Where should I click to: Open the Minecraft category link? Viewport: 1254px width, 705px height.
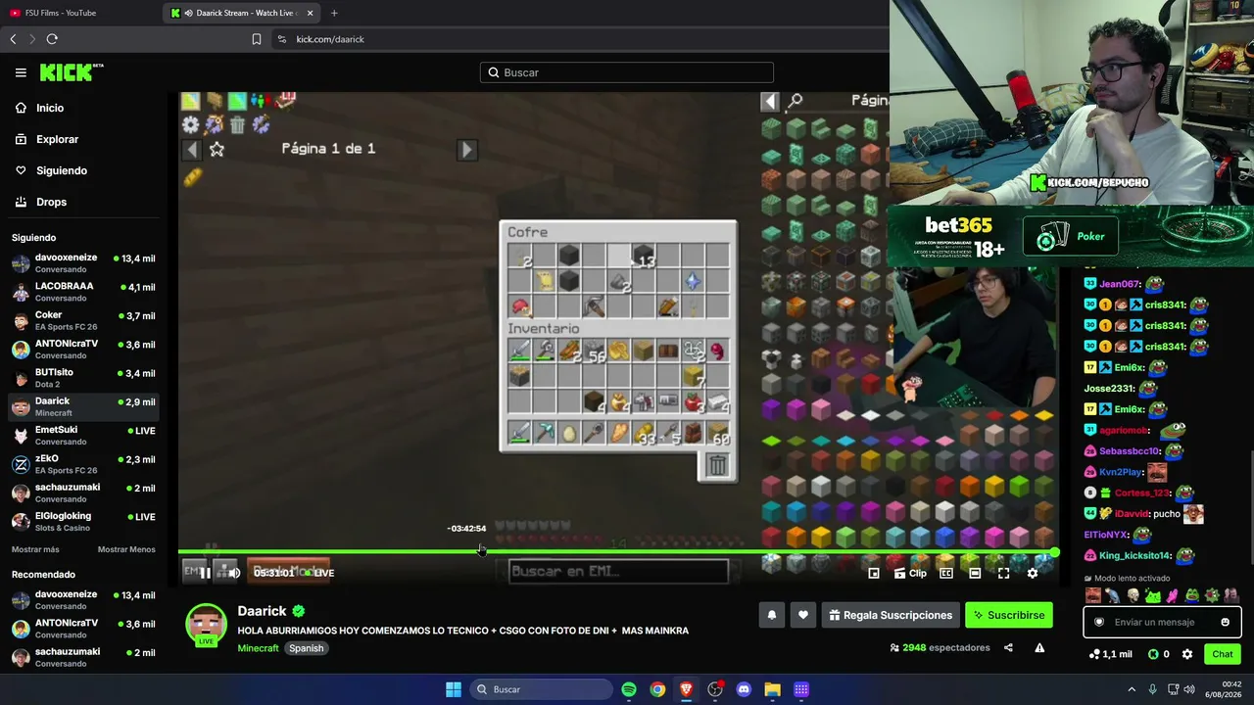tap(258, 648)
